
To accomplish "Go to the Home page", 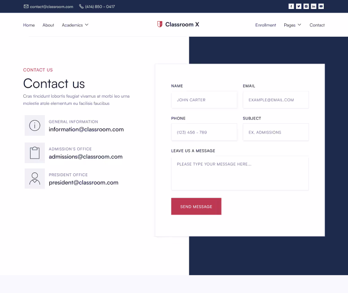I will point(29,25).
